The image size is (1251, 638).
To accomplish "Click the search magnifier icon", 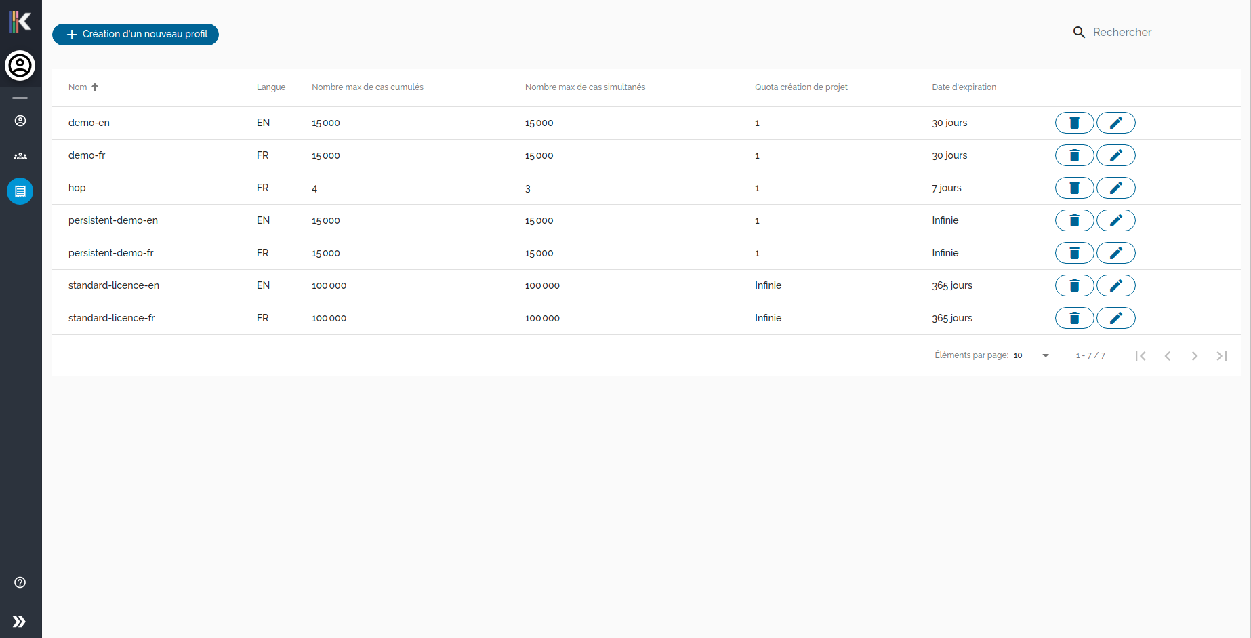I will (x=1079, y=32).
